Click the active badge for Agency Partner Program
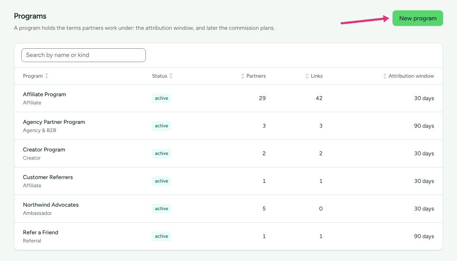 (161, 126)
